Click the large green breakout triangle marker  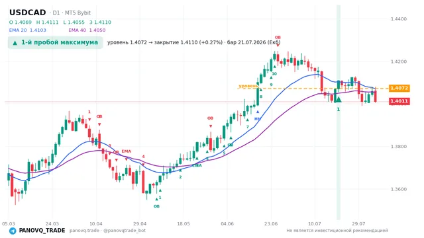coord(339,100)
